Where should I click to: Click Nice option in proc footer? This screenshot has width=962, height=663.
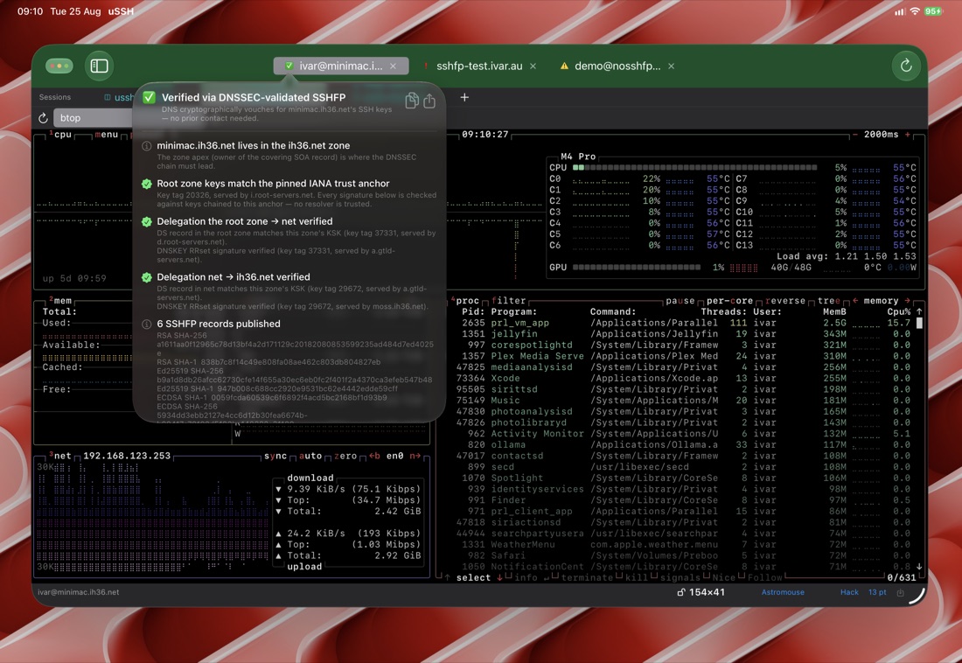point(724,577)
